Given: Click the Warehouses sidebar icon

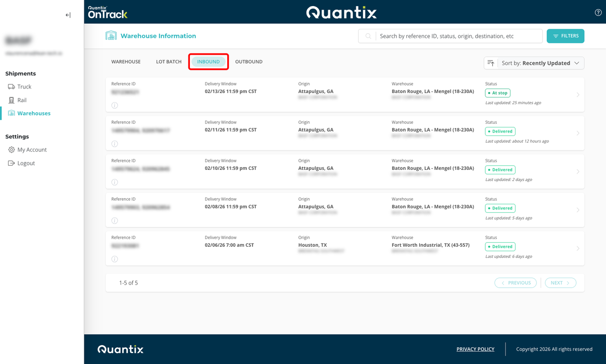Looking at the screenshot, I should pos(11,113).
